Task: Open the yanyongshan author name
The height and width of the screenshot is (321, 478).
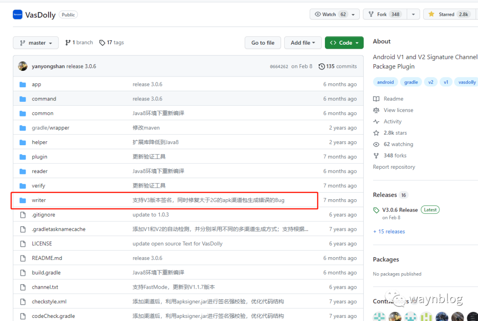Action: coord(48,66)
